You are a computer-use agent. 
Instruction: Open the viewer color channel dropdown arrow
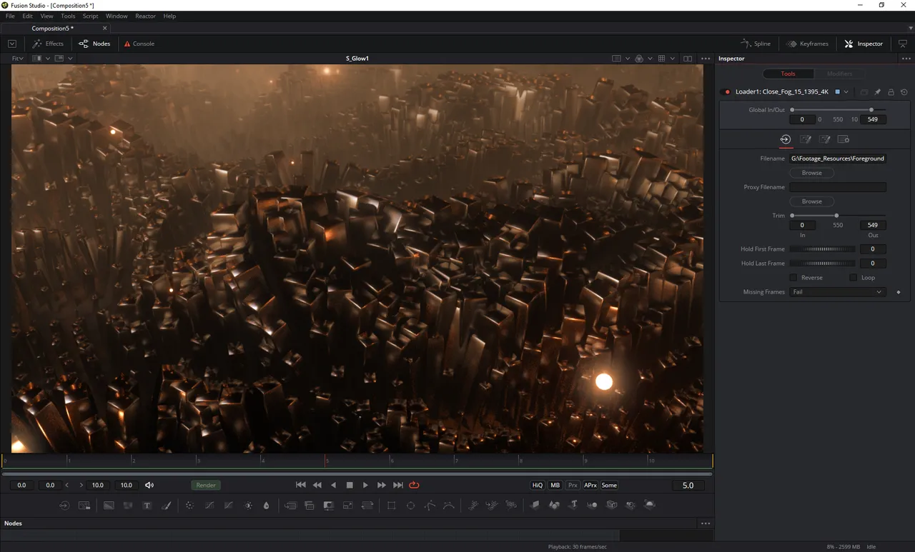click(650, 59)
